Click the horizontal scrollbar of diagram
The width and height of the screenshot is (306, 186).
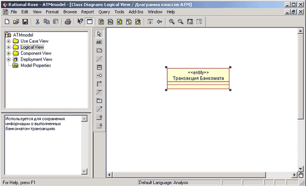[202, 175]
